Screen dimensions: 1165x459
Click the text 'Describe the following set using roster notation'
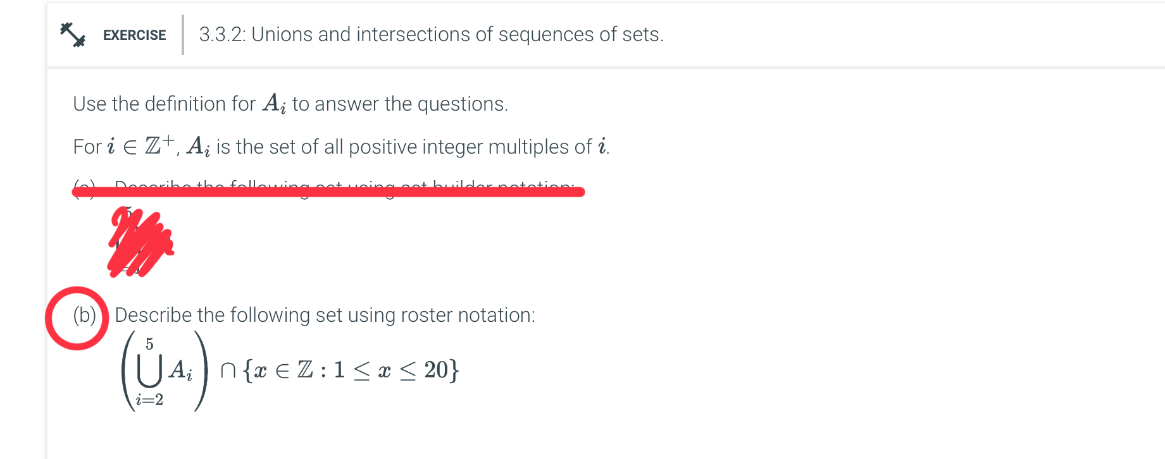(x=325, y=315)
